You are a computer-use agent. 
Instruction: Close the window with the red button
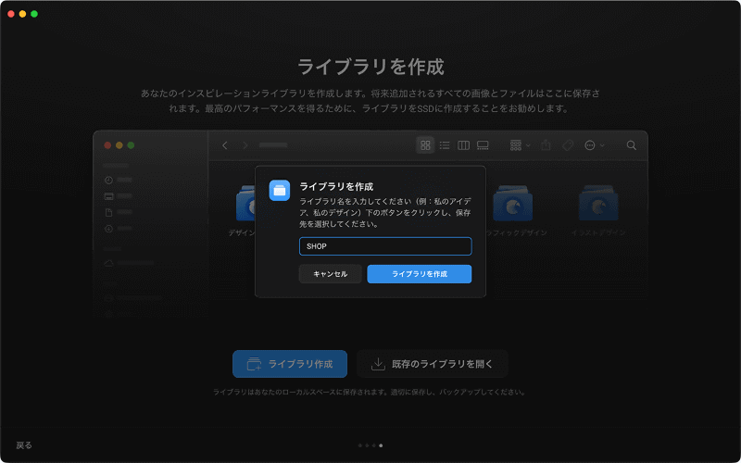(x=11, y=14)
